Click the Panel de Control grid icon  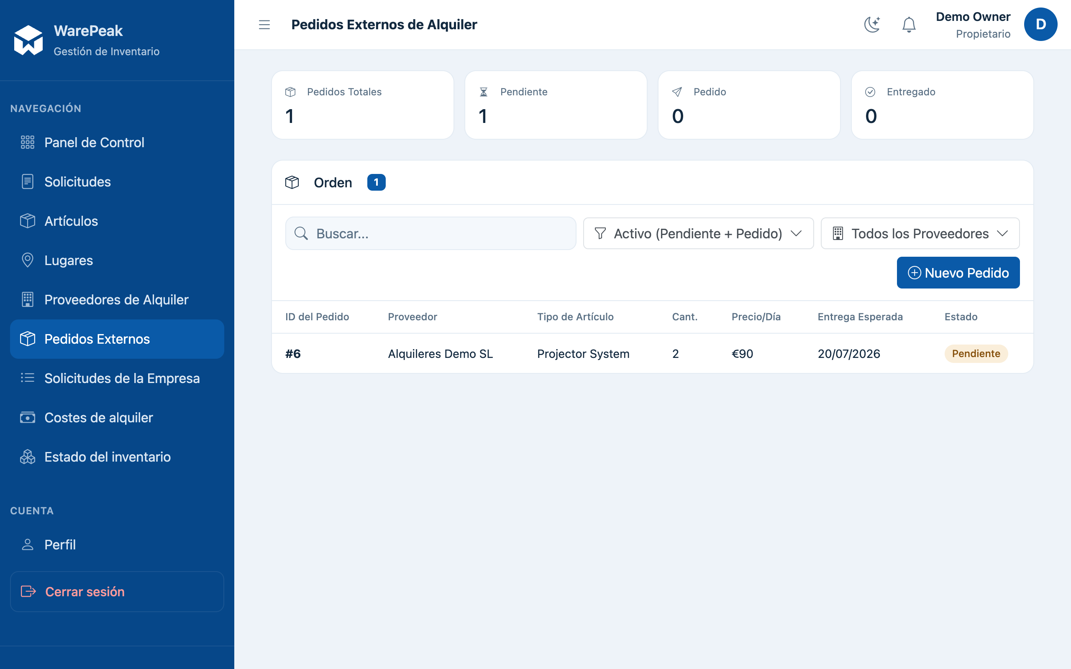28,143
